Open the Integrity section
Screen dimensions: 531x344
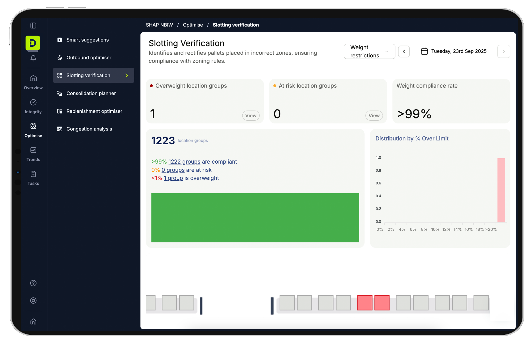click(x=33, y=106)
